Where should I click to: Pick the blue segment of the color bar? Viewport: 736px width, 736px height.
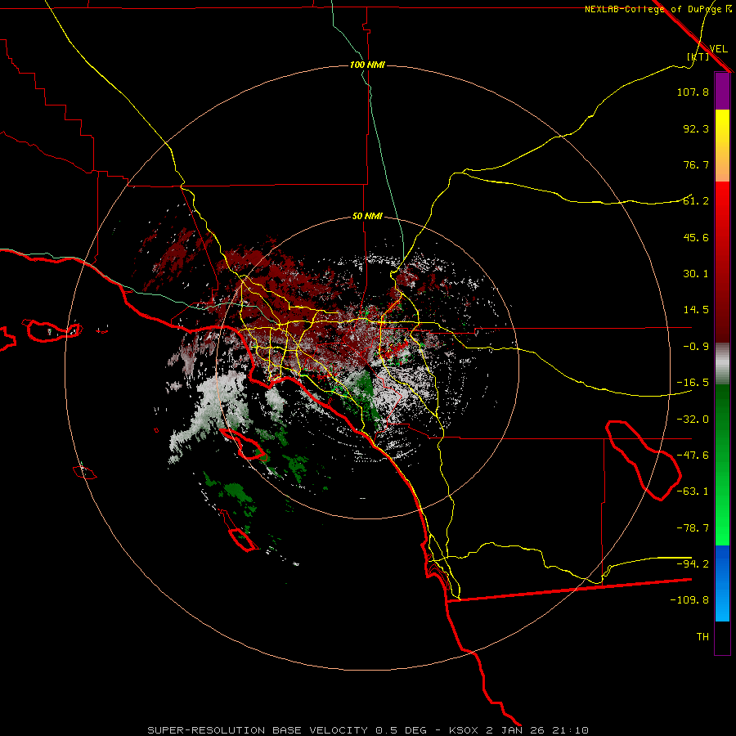722,583
